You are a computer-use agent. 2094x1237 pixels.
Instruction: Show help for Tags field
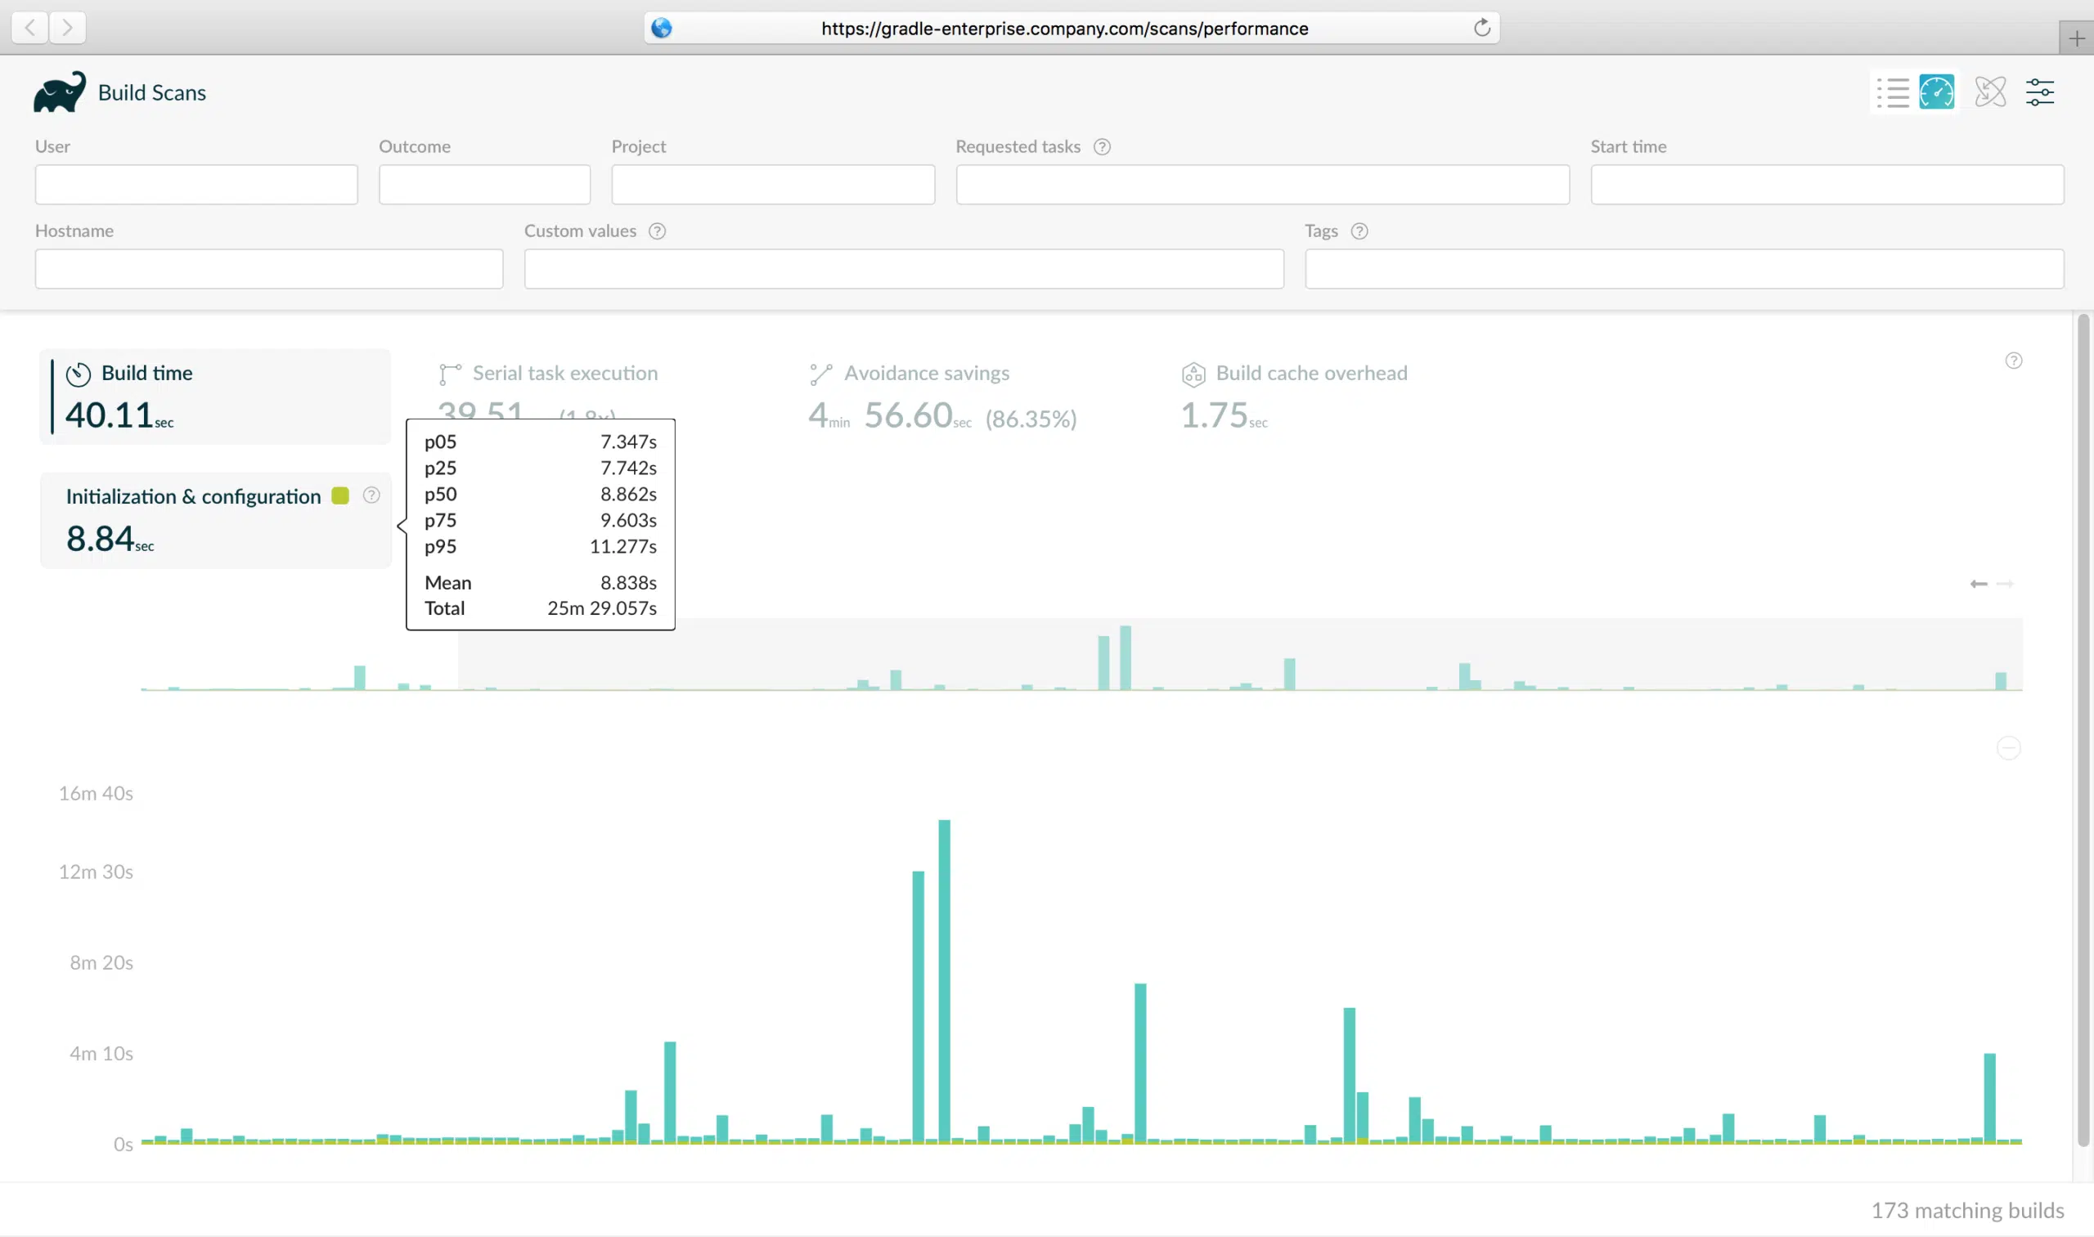pos(1359,231)
